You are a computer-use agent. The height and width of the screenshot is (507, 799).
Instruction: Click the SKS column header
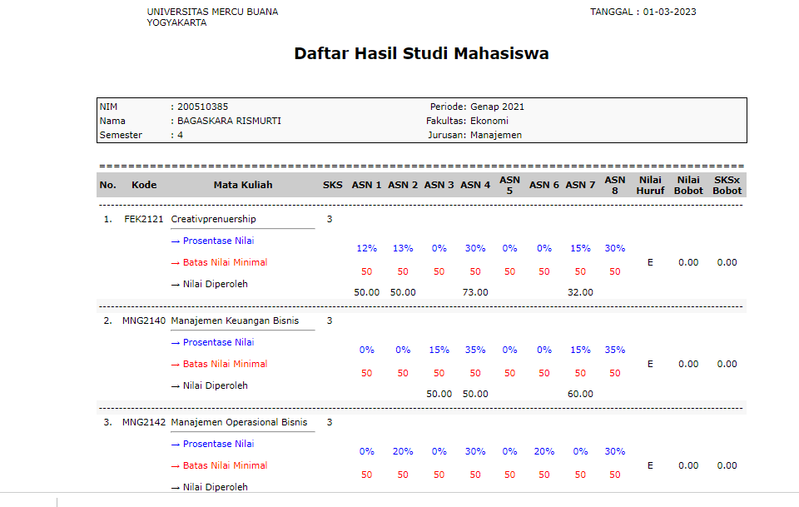[333, 185]
